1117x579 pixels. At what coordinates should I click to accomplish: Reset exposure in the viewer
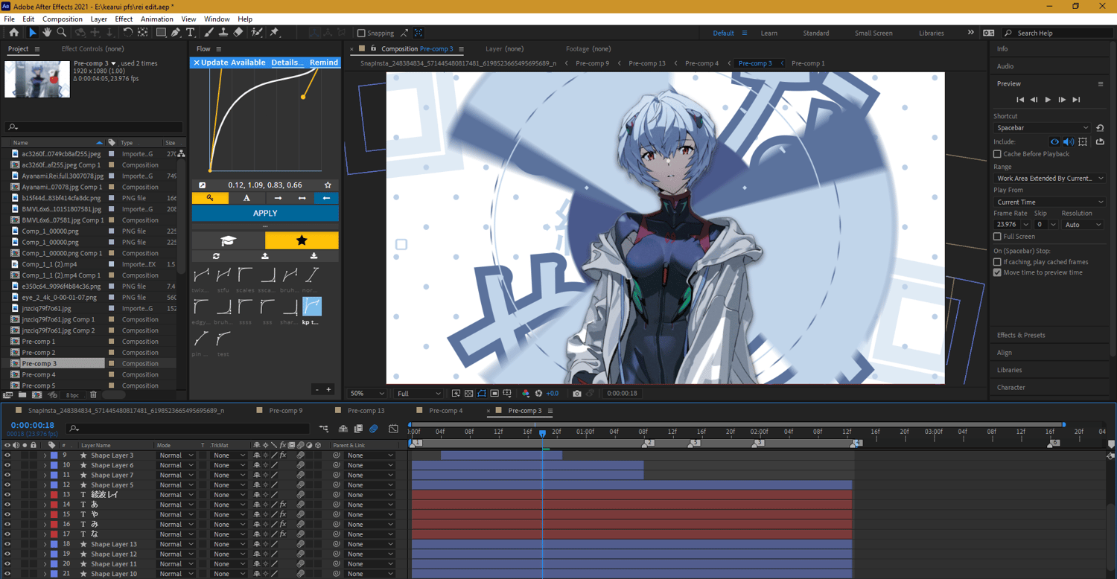coord(538,393)
